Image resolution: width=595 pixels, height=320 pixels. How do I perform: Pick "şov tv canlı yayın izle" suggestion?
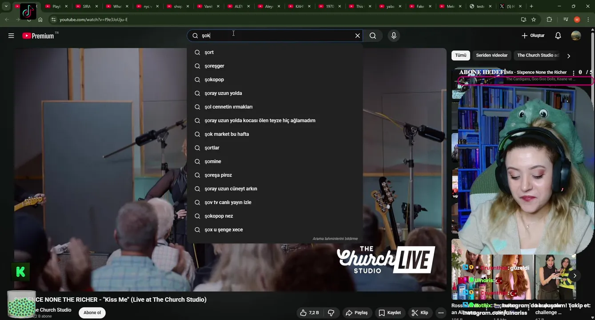275,202
